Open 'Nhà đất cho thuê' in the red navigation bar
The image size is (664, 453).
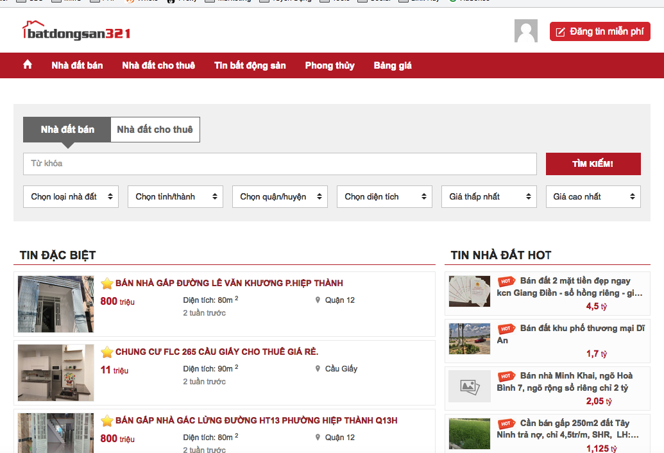[158, 65]
